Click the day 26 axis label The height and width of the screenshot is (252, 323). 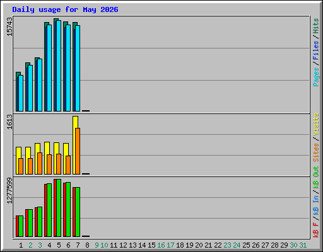tap(255, 245)
